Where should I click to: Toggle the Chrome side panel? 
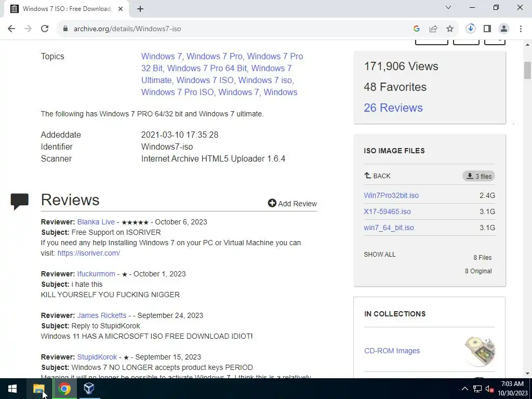(x=487, y=29)
